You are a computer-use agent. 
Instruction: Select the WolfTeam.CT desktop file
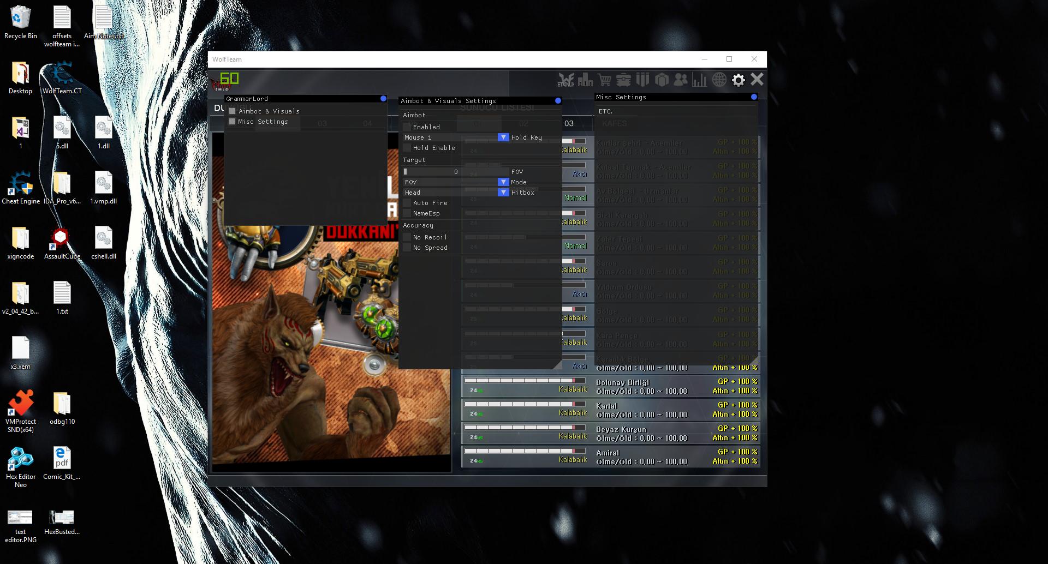coord(62,78)
